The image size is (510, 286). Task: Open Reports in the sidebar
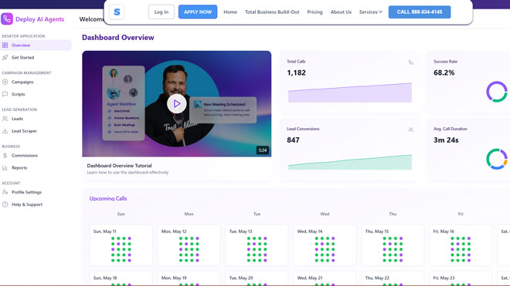(x=36, y=168)
